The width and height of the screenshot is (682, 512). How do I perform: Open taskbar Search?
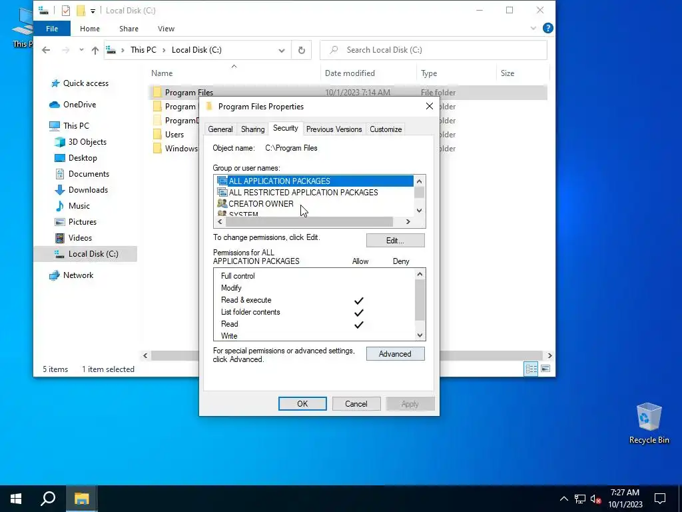[48, 499]
